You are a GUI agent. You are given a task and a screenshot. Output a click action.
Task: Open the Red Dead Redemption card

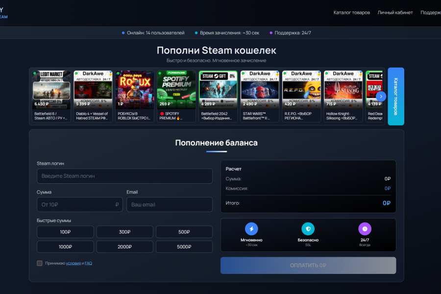point(374,96)
